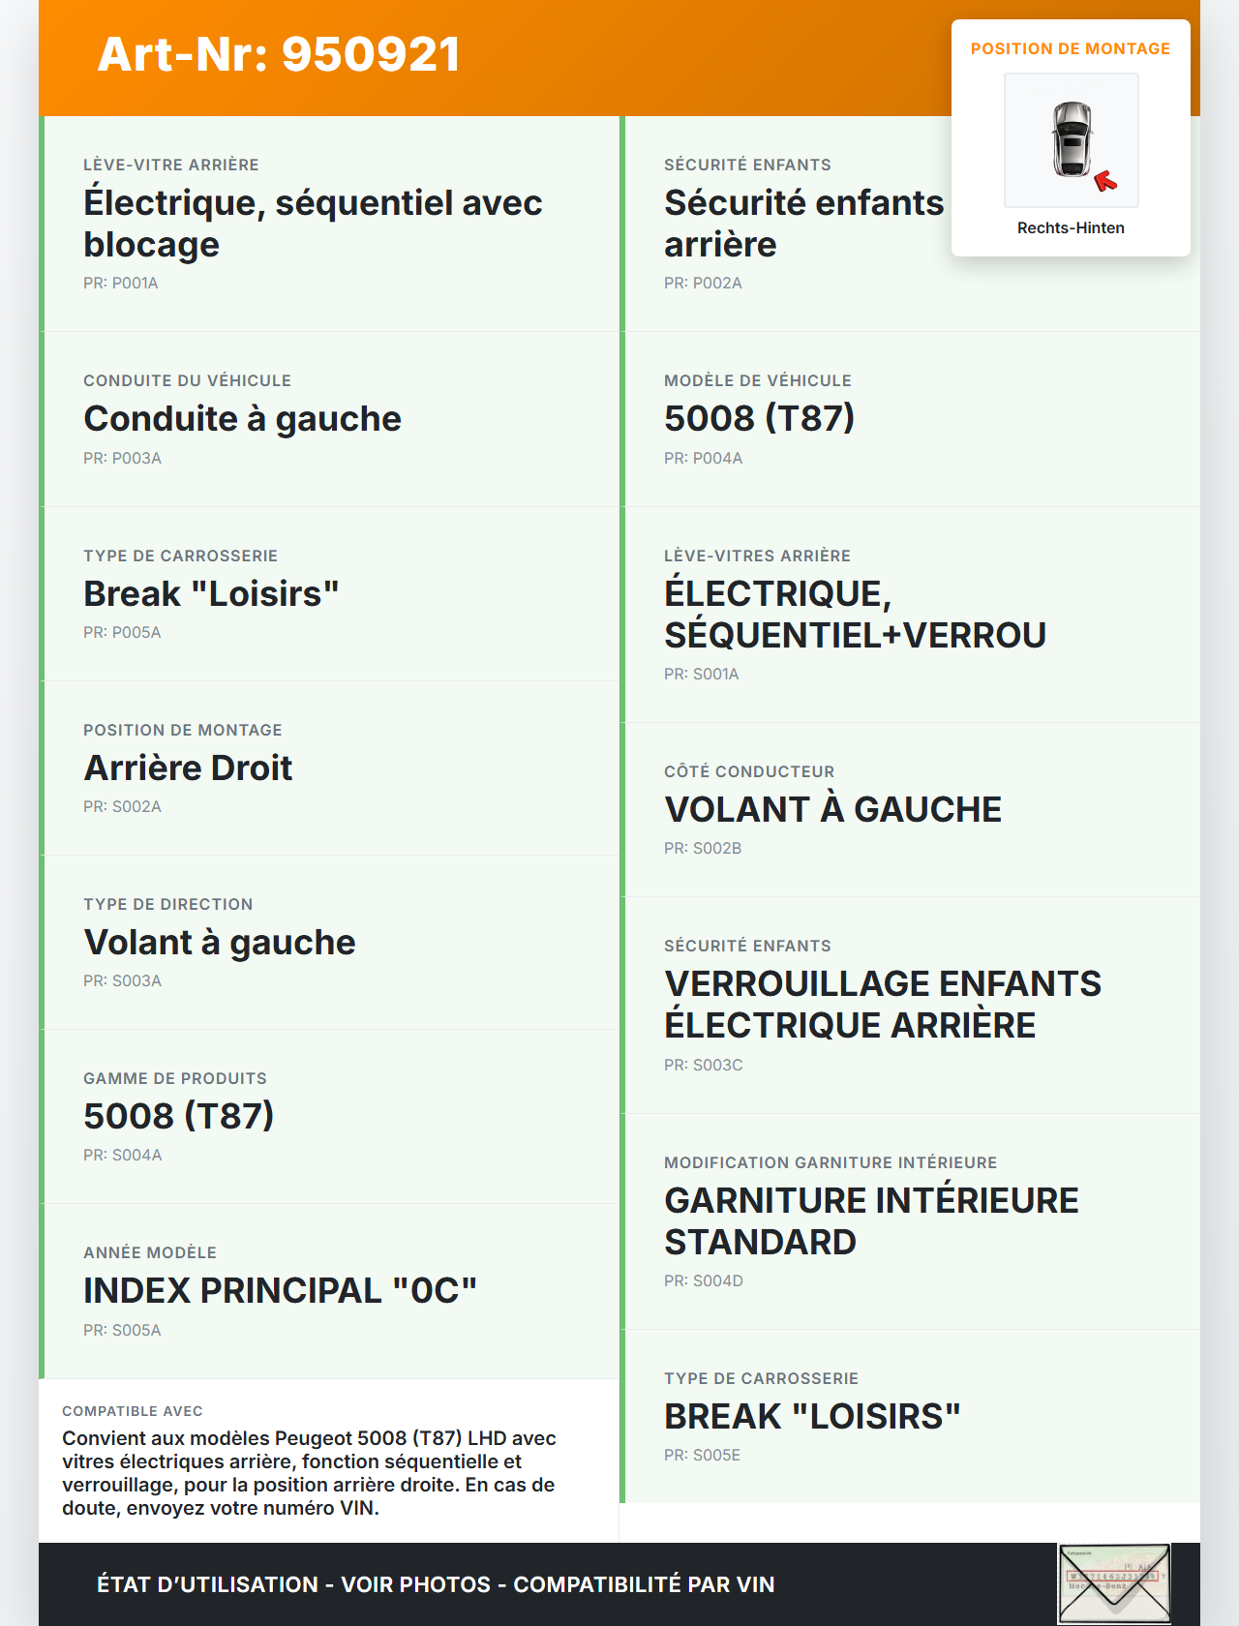Select the "Volant à gauche" Type de direction card

pos(329,942)
